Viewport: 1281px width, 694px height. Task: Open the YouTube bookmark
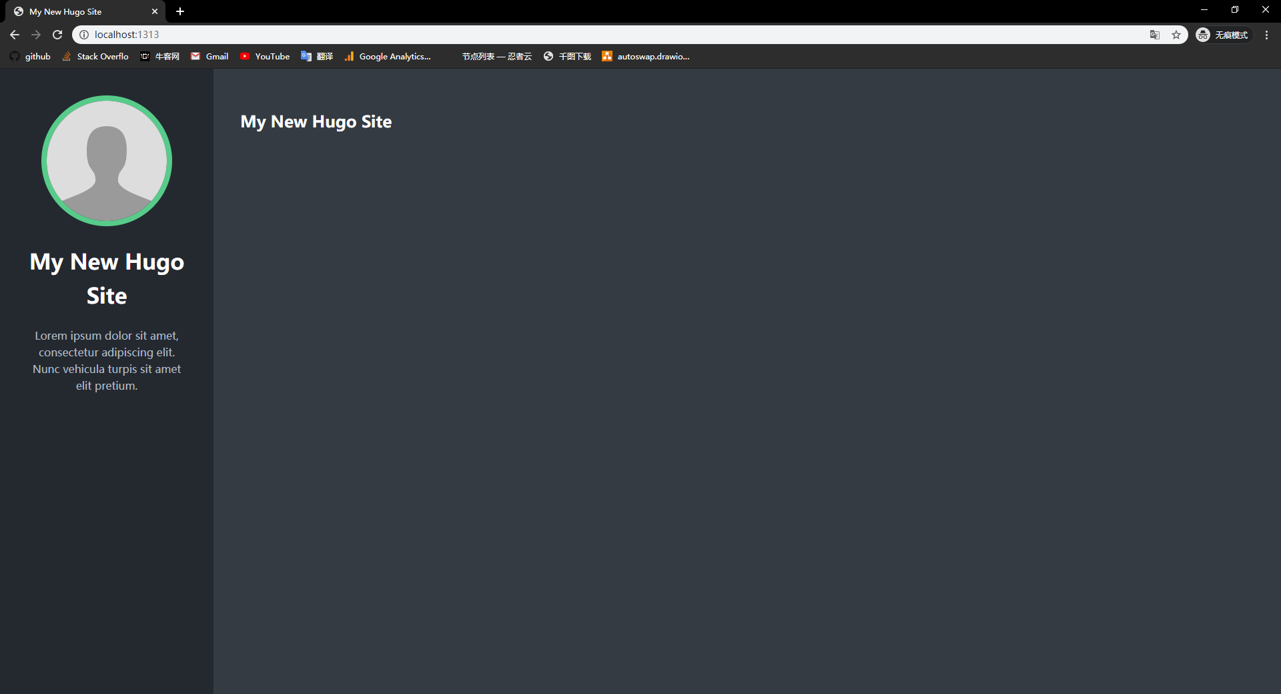coord(265,57)
